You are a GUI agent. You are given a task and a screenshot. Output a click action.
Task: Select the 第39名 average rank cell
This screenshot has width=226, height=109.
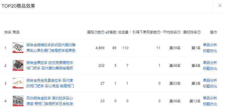point(175,48)
